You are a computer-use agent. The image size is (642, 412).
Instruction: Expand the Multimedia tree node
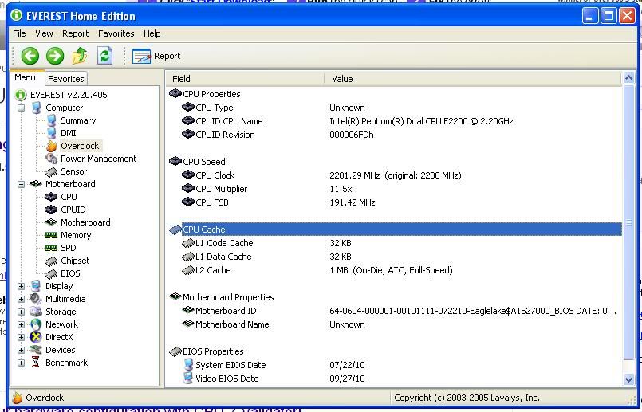pos(21,299)
